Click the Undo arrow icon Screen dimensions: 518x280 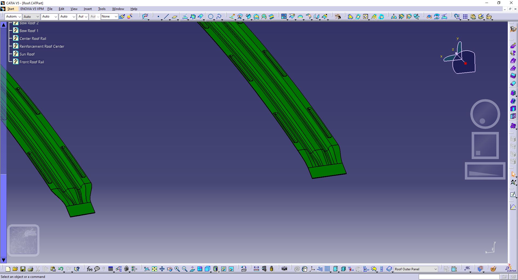61,269
